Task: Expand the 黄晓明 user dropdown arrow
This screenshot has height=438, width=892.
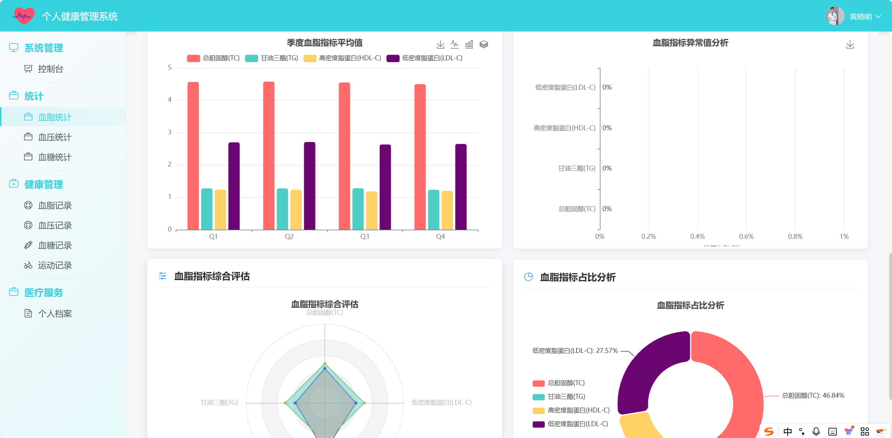Action: (878, 16)
